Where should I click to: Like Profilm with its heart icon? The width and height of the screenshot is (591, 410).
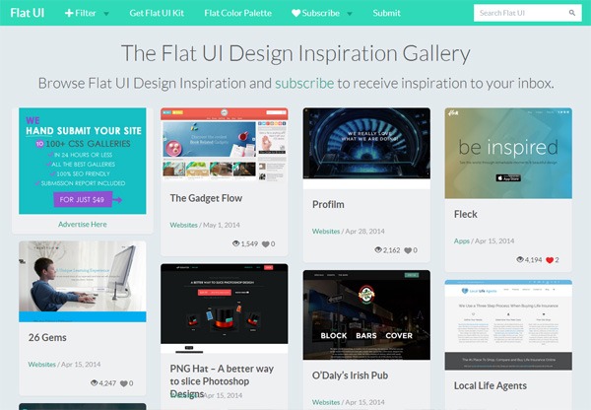(408, 250)
